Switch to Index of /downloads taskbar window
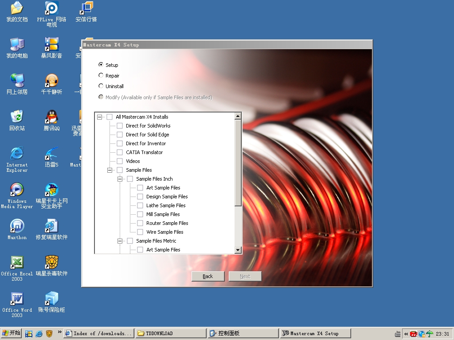The width and height of the screenshot is (454, 340). pyautogui.click(x=99, y=333)
